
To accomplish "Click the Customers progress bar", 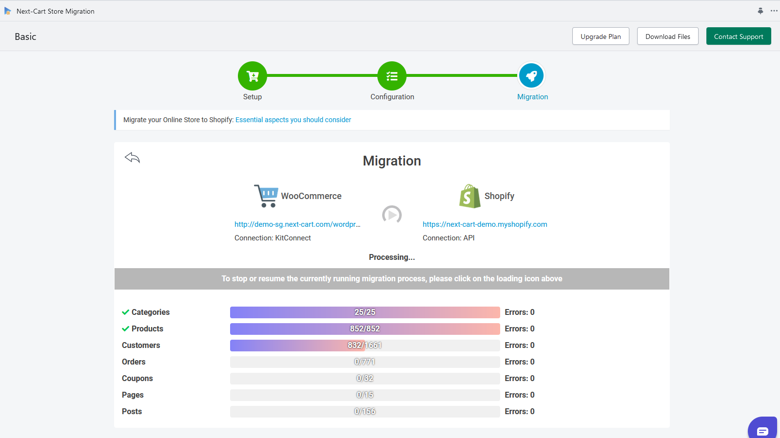I will click(x=365, y=345).
